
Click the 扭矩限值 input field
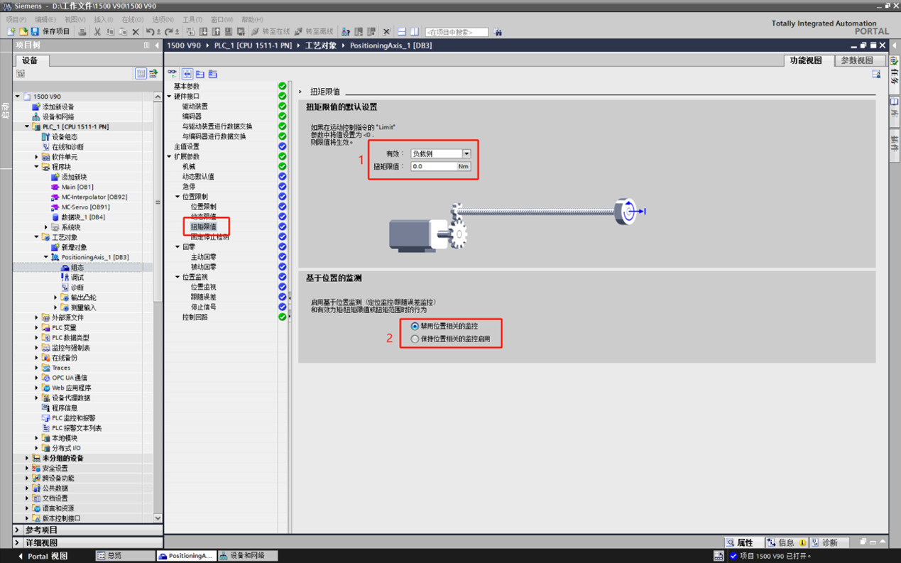tap(434, 167)
